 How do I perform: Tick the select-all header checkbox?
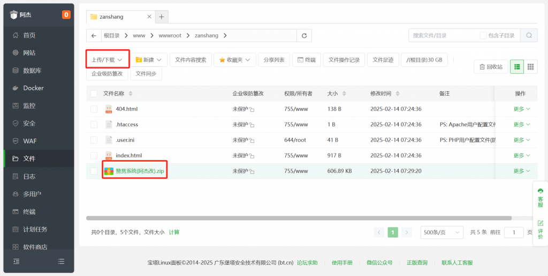94,94
